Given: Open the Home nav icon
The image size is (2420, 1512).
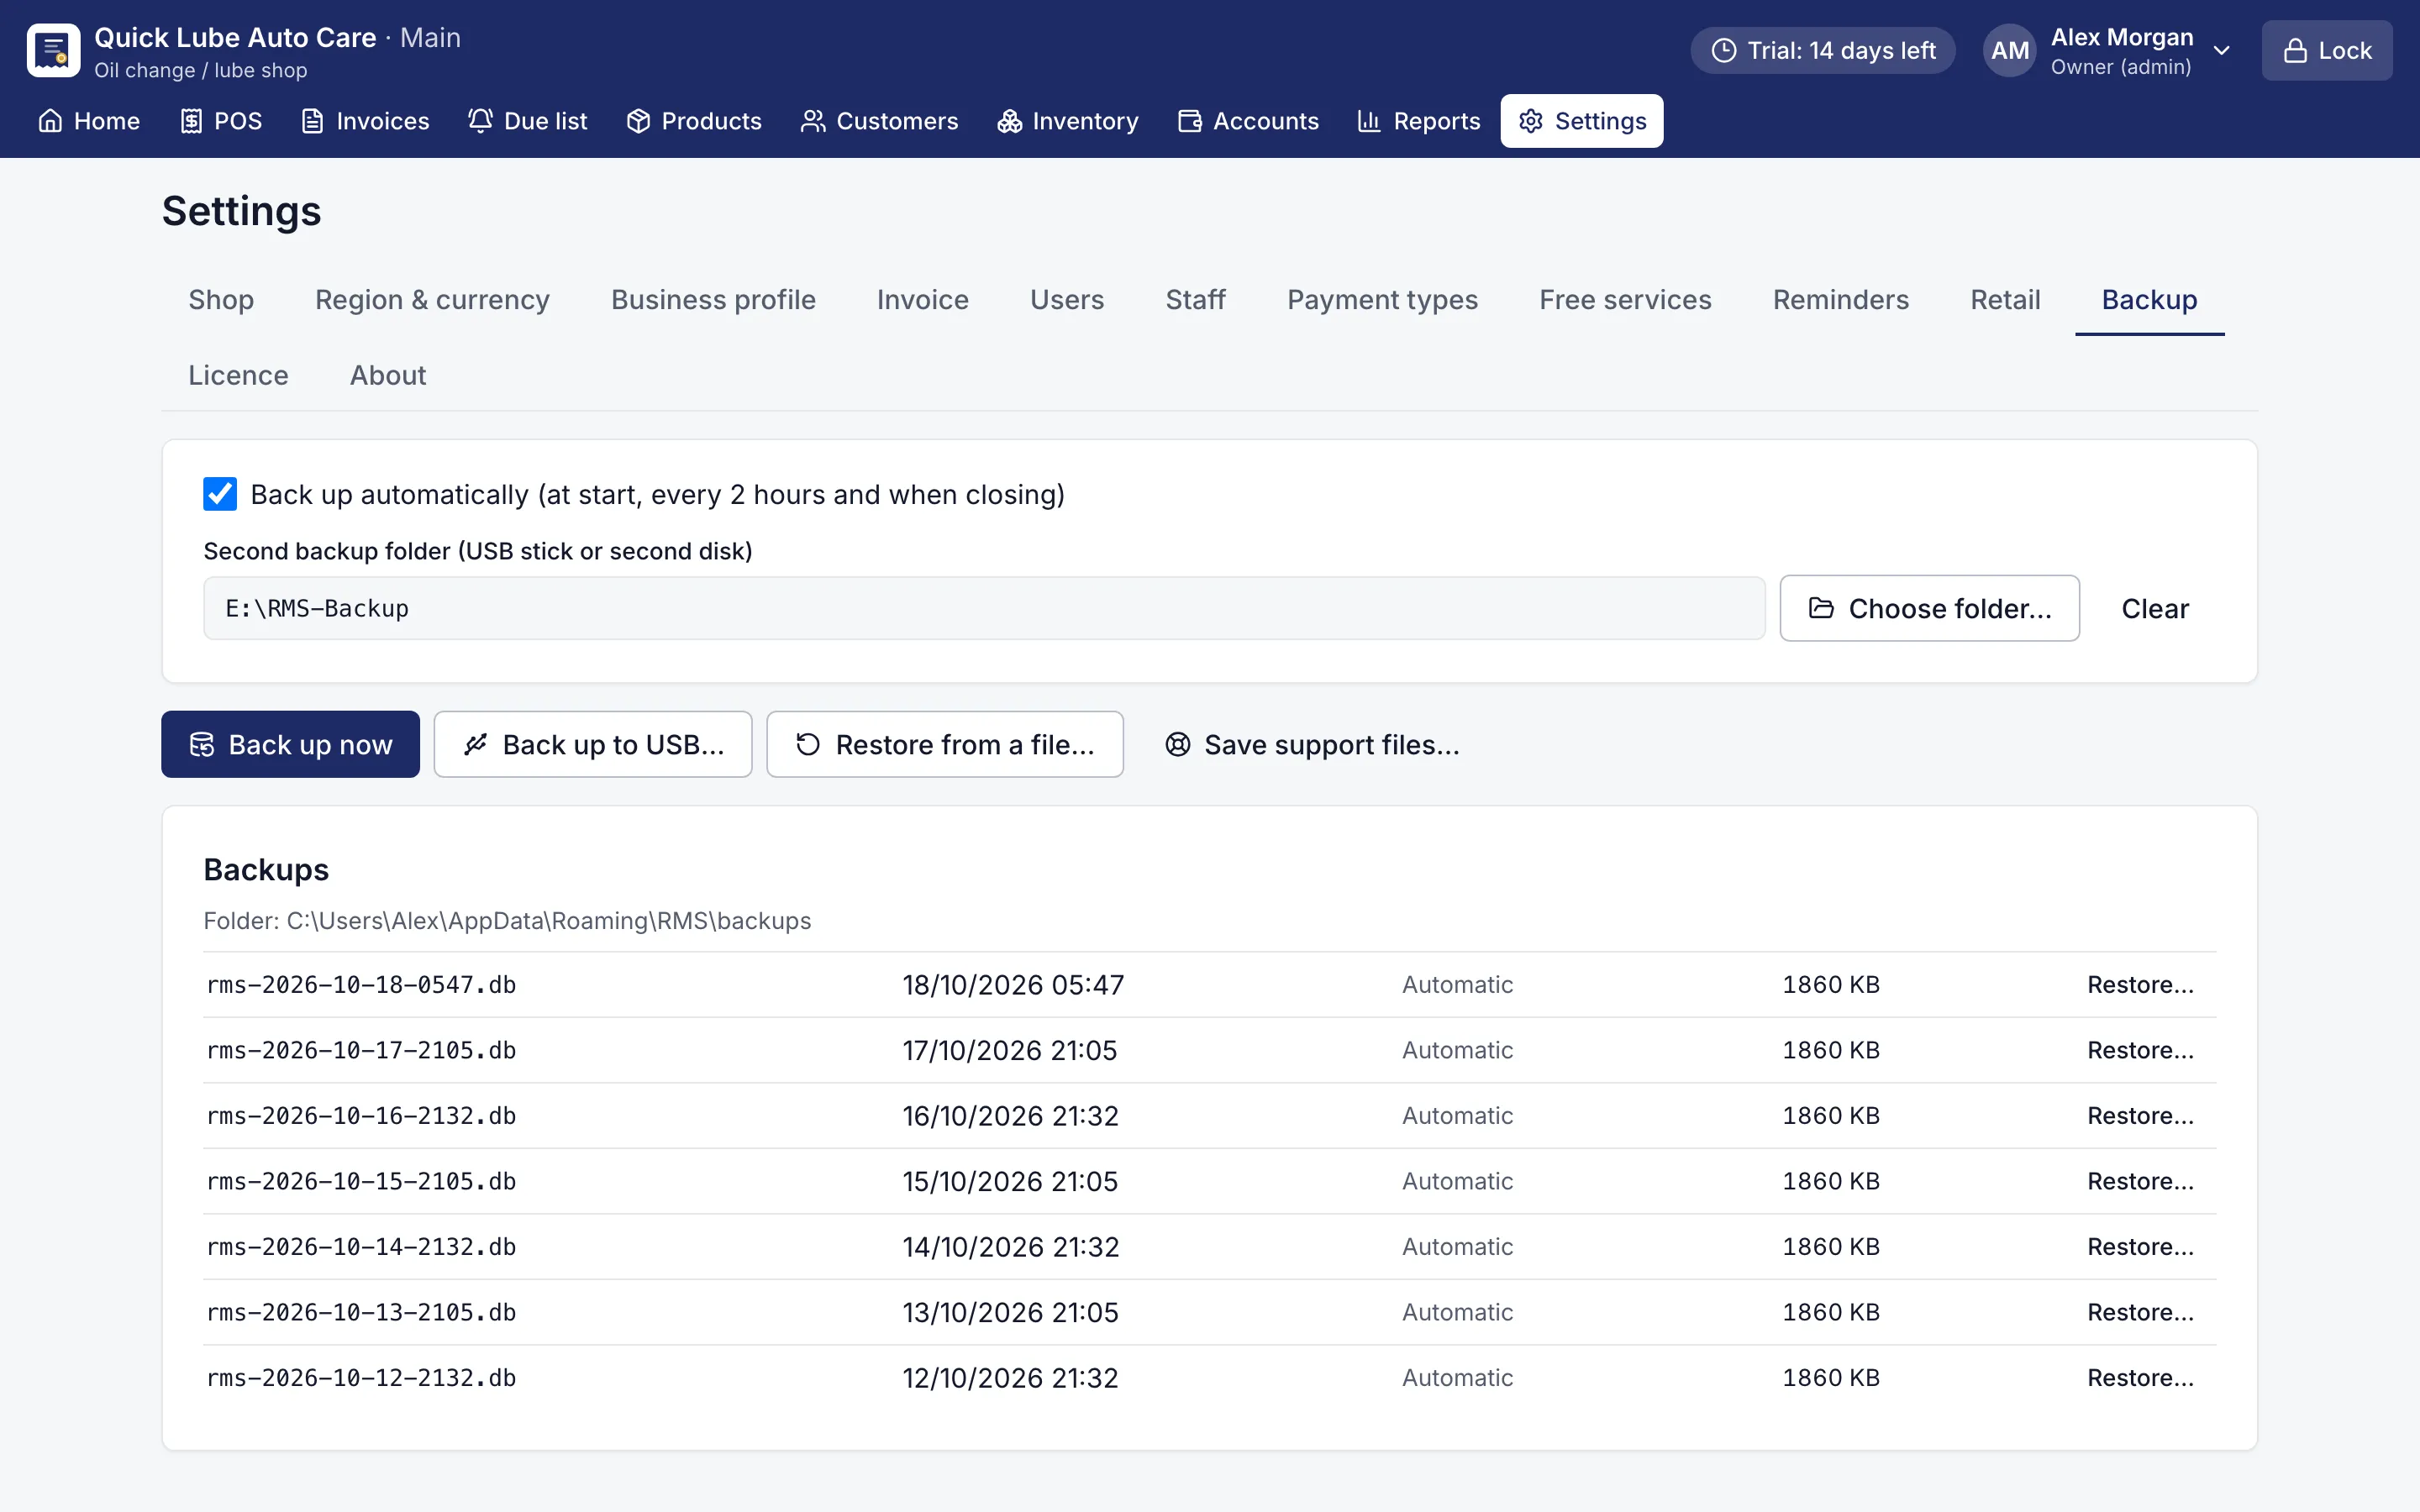Looking at the screenshot, I should tap(50, 121).
